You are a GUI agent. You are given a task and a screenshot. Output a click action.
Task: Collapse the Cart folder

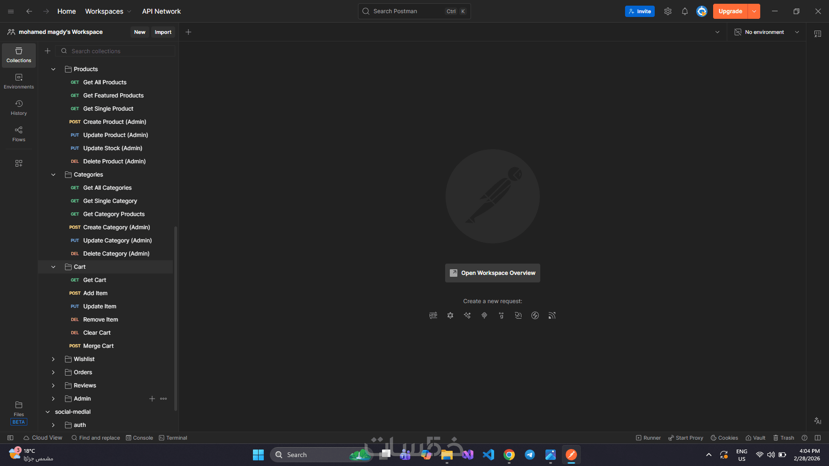pyautogui.click(x=53, y=267)
